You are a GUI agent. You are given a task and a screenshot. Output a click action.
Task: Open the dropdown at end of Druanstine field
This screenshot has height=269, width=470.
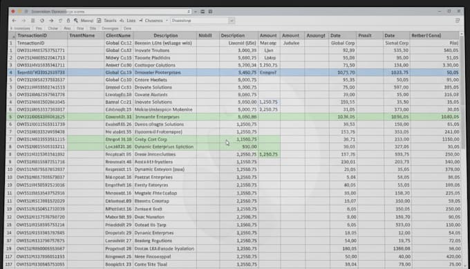click(x=232, y=21)
